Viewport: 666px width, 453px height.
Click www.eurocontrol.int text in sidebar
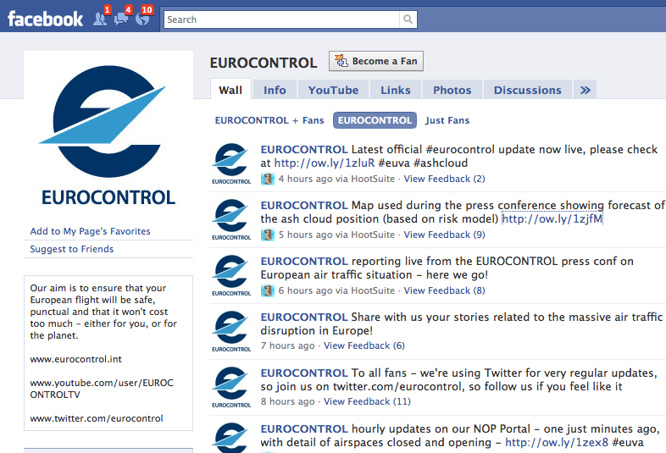[x=75, y=359]
